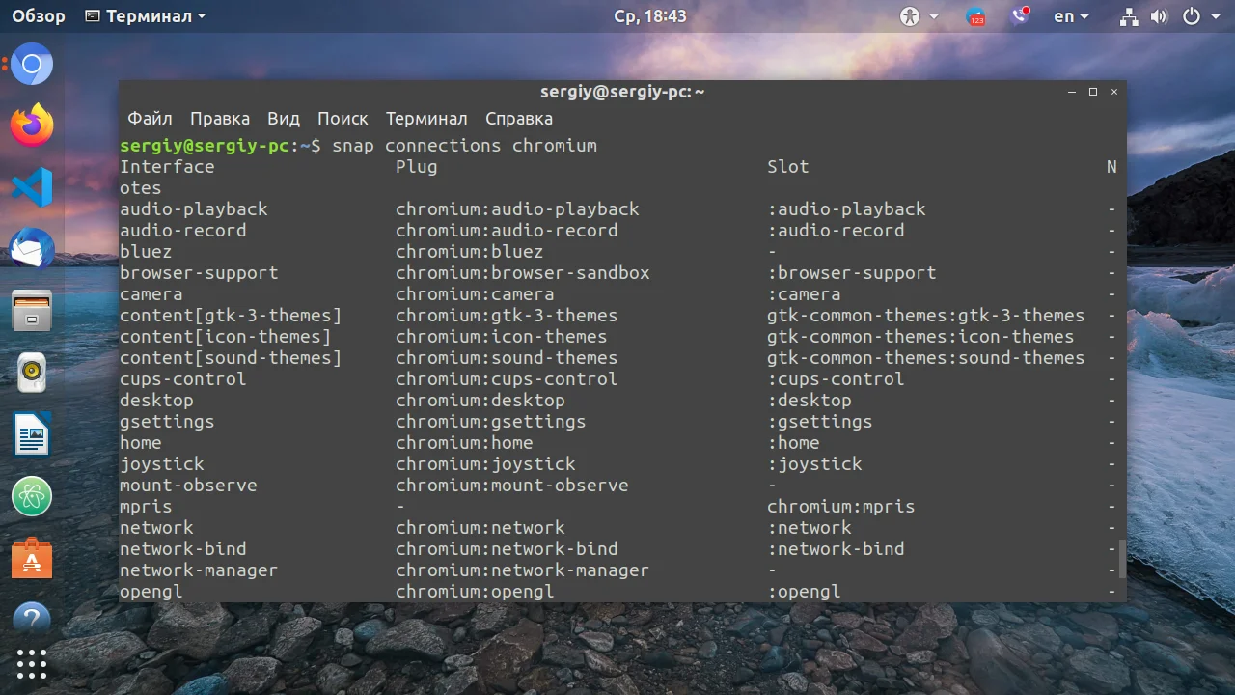The height and width of the screenshot is (695, 1235).
Task: Open Ubuntu Software store icon
Action: (x=32, y=558)
